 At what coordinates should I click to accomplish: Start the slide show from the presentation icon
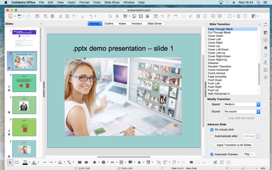click(11, 16)
